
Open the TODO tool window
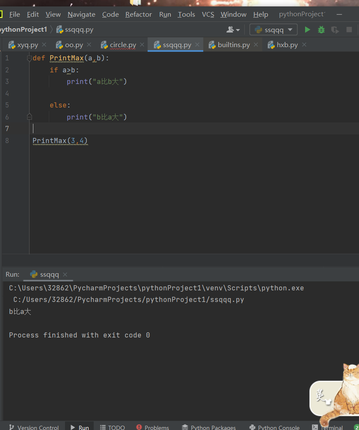113,427
